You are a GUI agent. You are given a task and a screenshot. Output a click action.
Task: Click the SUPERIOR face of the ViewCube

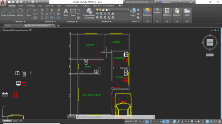(x=210, y=42)
